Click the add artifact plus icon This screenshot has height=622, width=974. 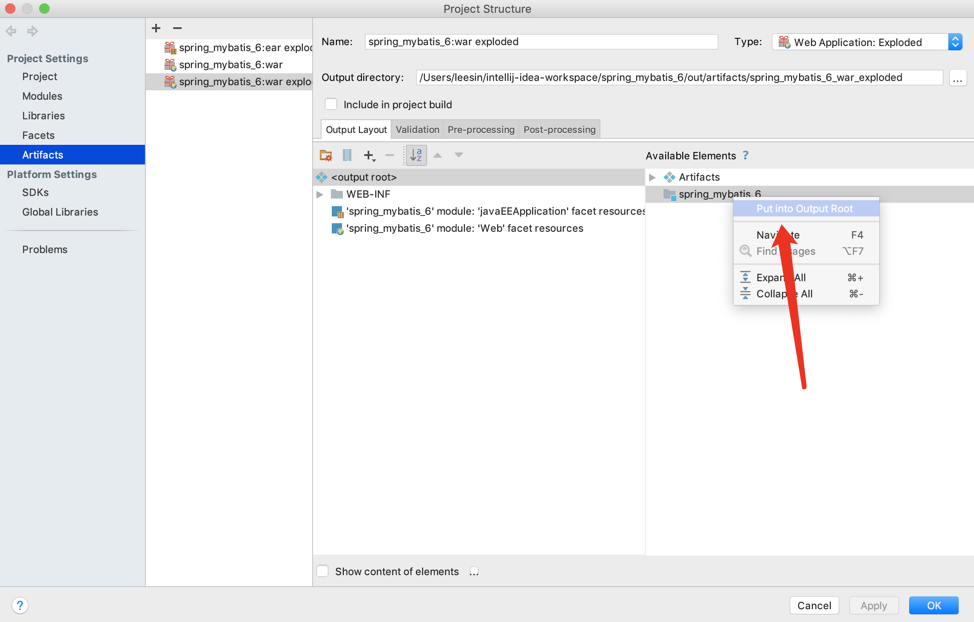click(x=156, y=28)
